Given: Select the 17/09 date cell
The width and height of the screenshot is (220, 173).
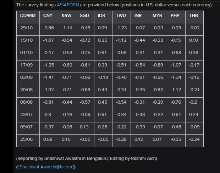Looking at the screenshot, I should click(x=27, y=65).
